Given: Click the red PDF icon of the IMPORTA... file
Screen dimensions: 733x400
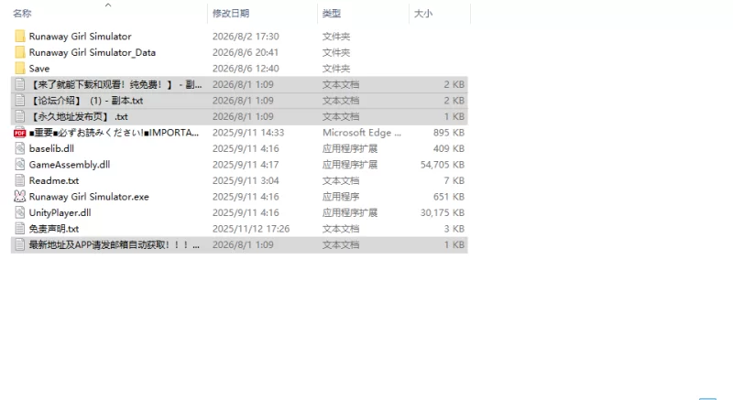Looking at the screenshot, I should [x=19, y=133].
